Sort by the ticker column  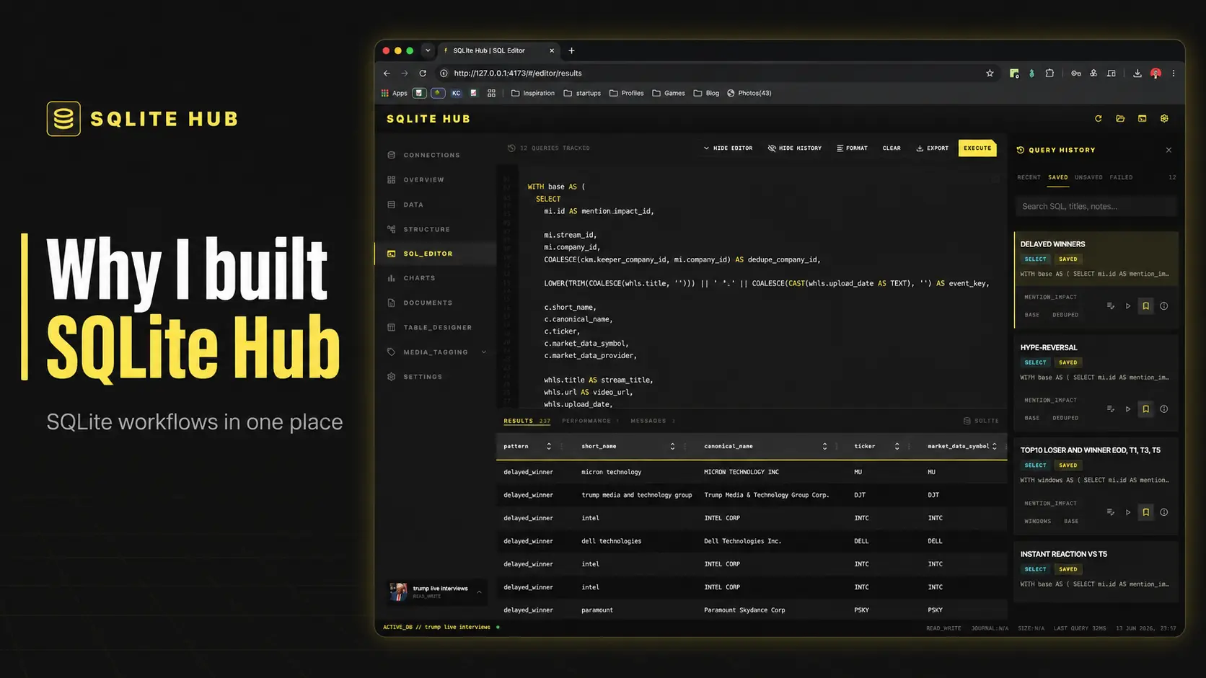(897, 447)
